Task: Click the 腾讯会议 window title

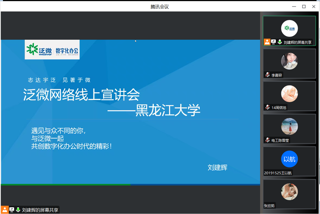Action: click(x=160, y=7)
